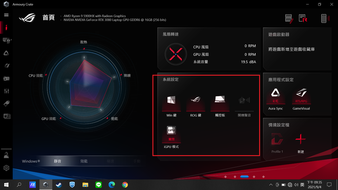The image size is (338, 190).
Task: Open Aura Sync in 應用程式設定 panel
Action: [x=275, y=99]
